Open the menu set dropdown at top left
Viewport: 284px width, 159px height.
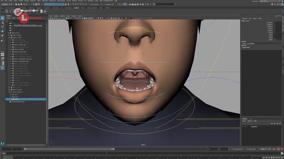pyautogui.click(x=7, y=4)
